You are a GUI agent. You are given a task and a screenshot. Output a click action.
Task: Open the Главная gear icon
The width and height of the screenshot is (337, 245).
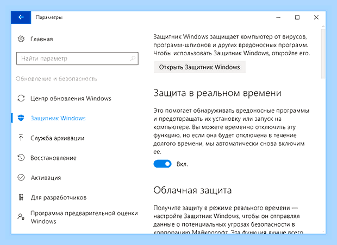tap(21, 39)
